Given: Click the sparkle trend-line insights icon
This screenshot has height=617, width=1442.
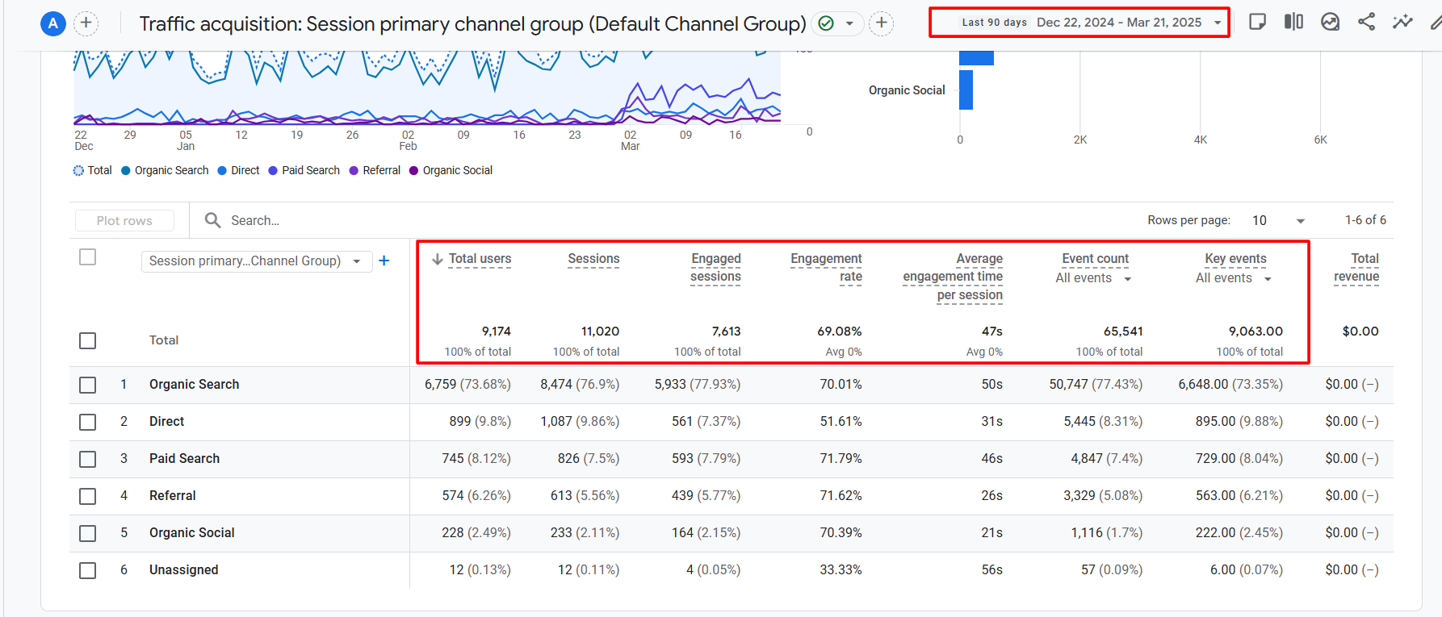Looking at the screenshot, I should coord(1402,22).
